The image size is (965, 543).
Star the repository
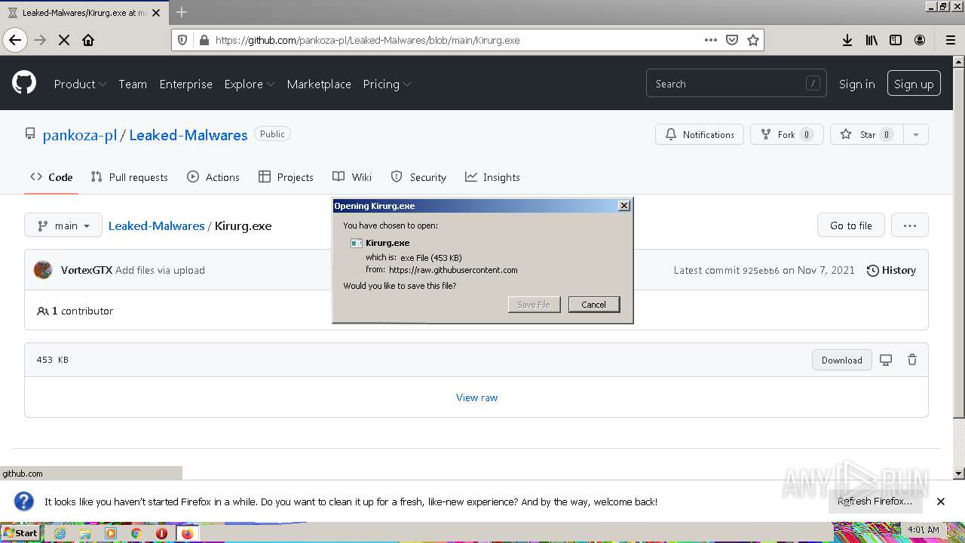point(867,134)
